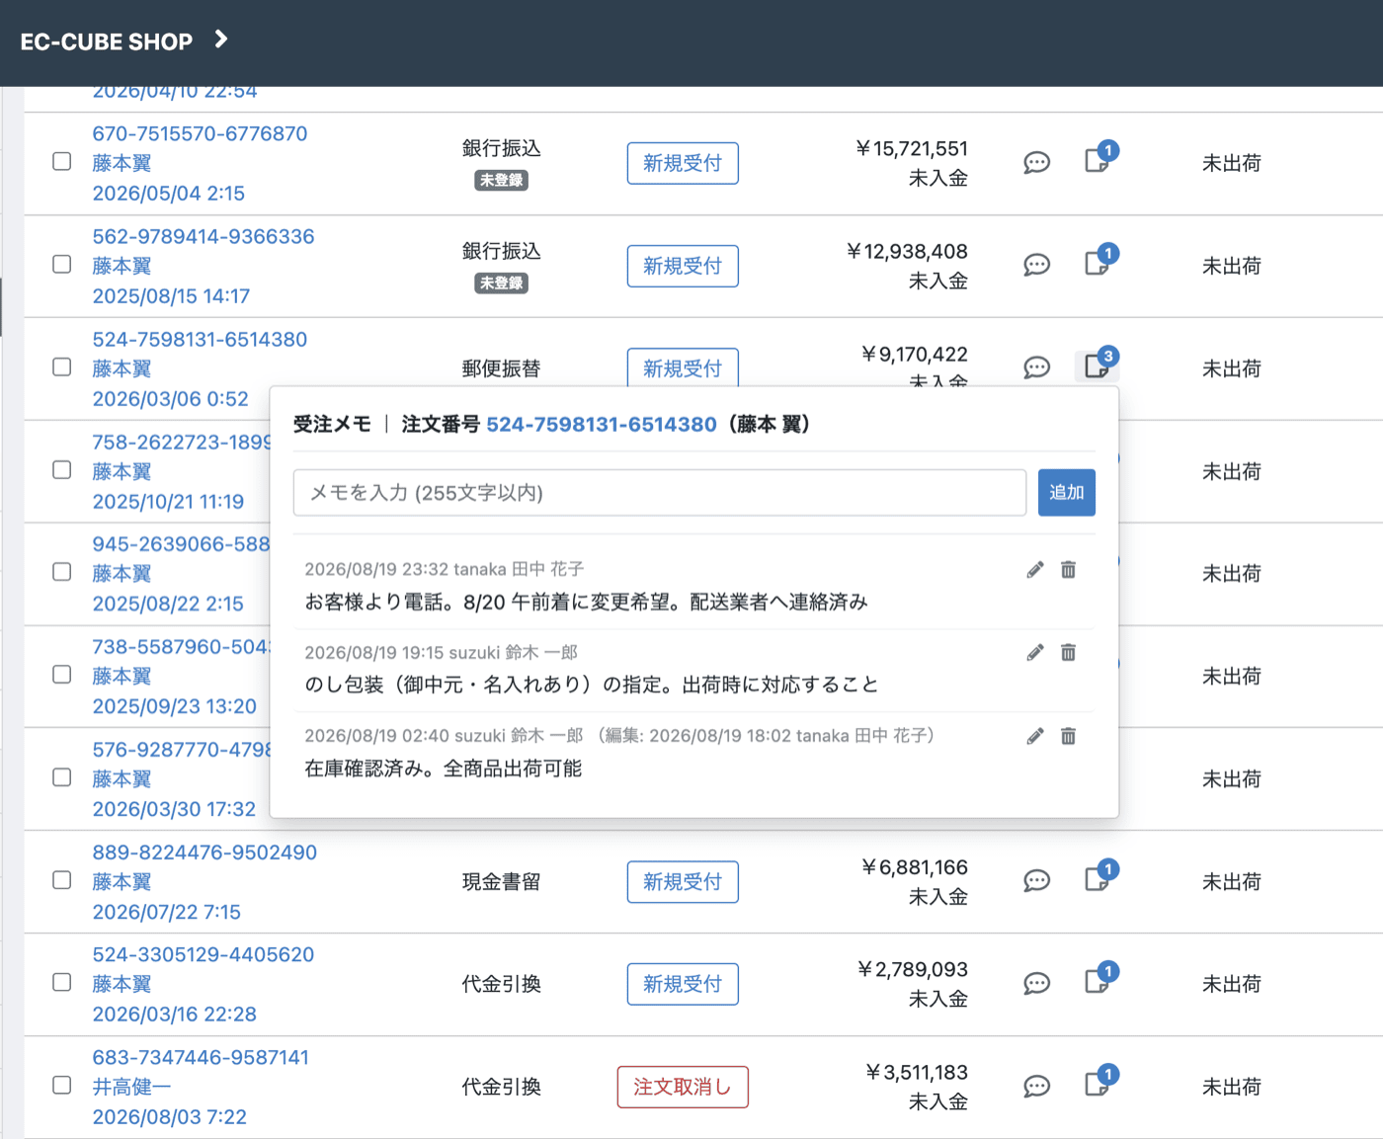Click 郵便振替 payment method cell
Viewport: 1383px width, 1139px height.
pos(502,368)
